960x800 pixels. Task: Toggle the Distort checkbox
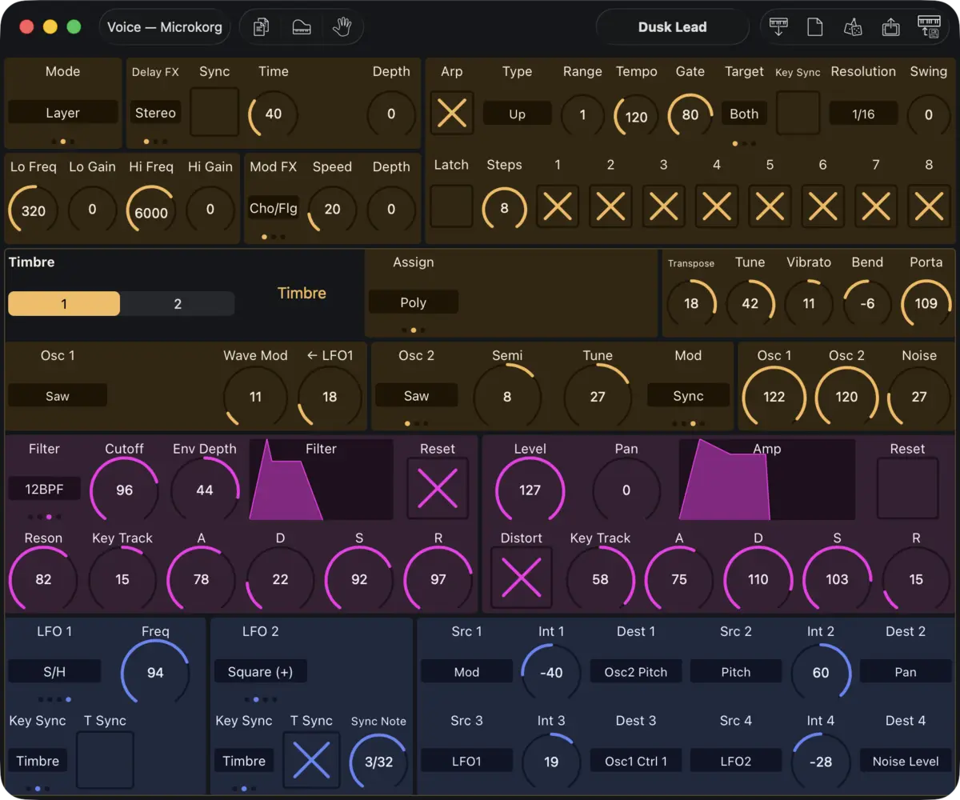pyautogui.click(x=522, y=578)
